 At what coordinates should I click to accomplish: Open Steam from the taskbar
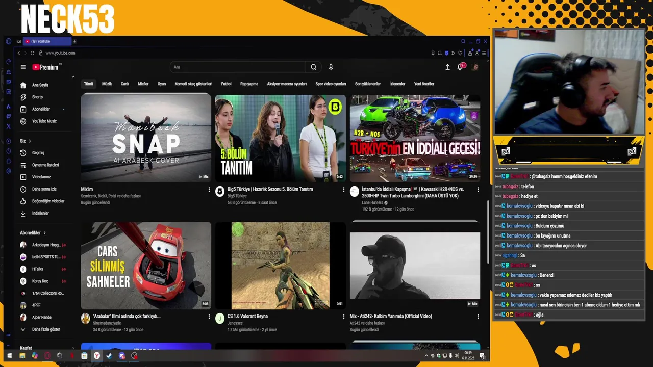coord(109,356)
